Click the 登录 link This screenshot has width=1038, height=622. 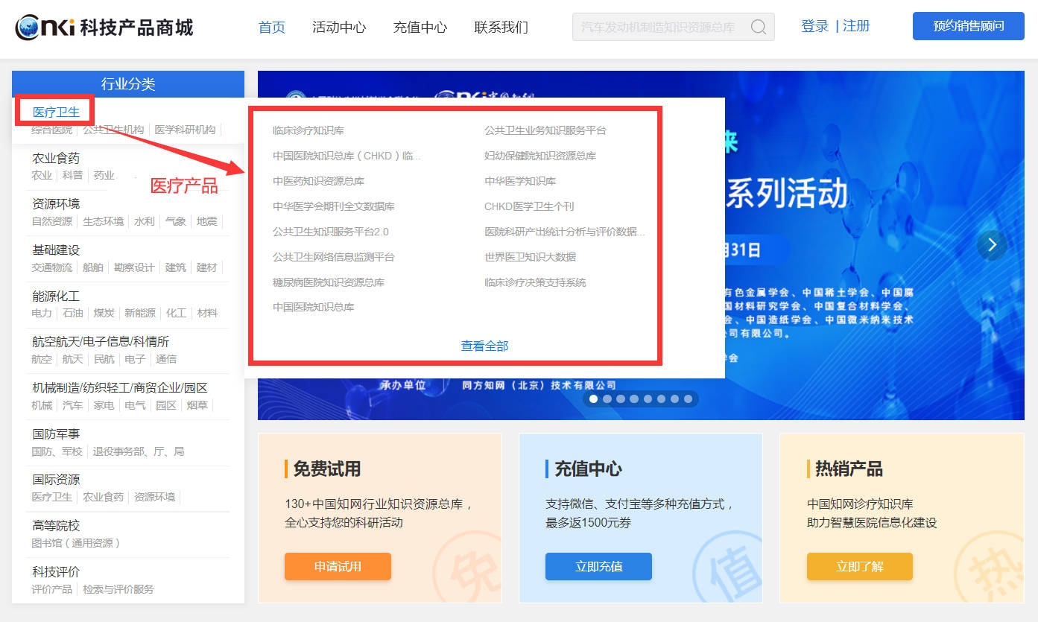click(x=815, y=26)
